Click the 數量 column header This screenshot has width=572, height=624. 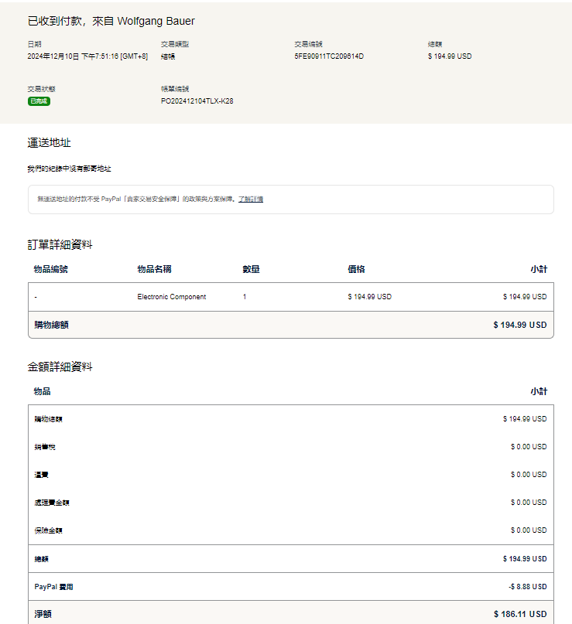click(251, 269)
